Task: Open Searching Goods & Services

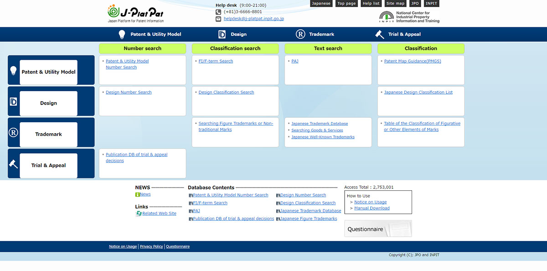Action: pos(317,130)
